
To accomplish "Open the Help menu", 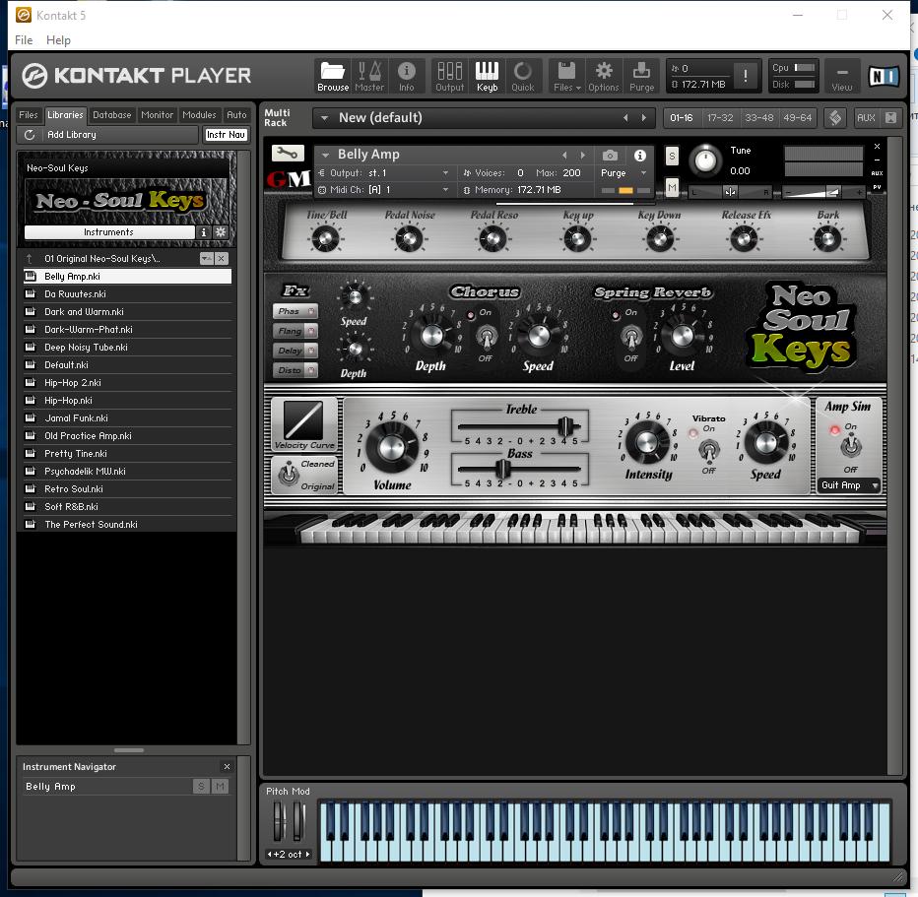I will [x=58, y=39].
